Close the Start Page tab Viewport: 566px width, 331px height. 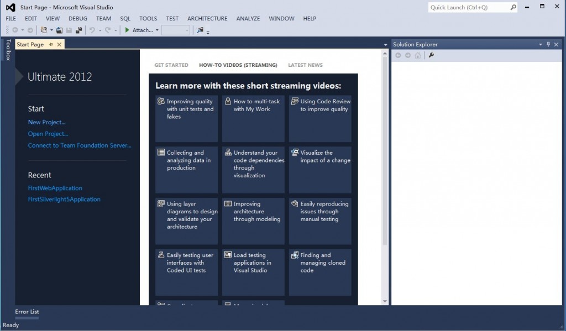(59, 44)
